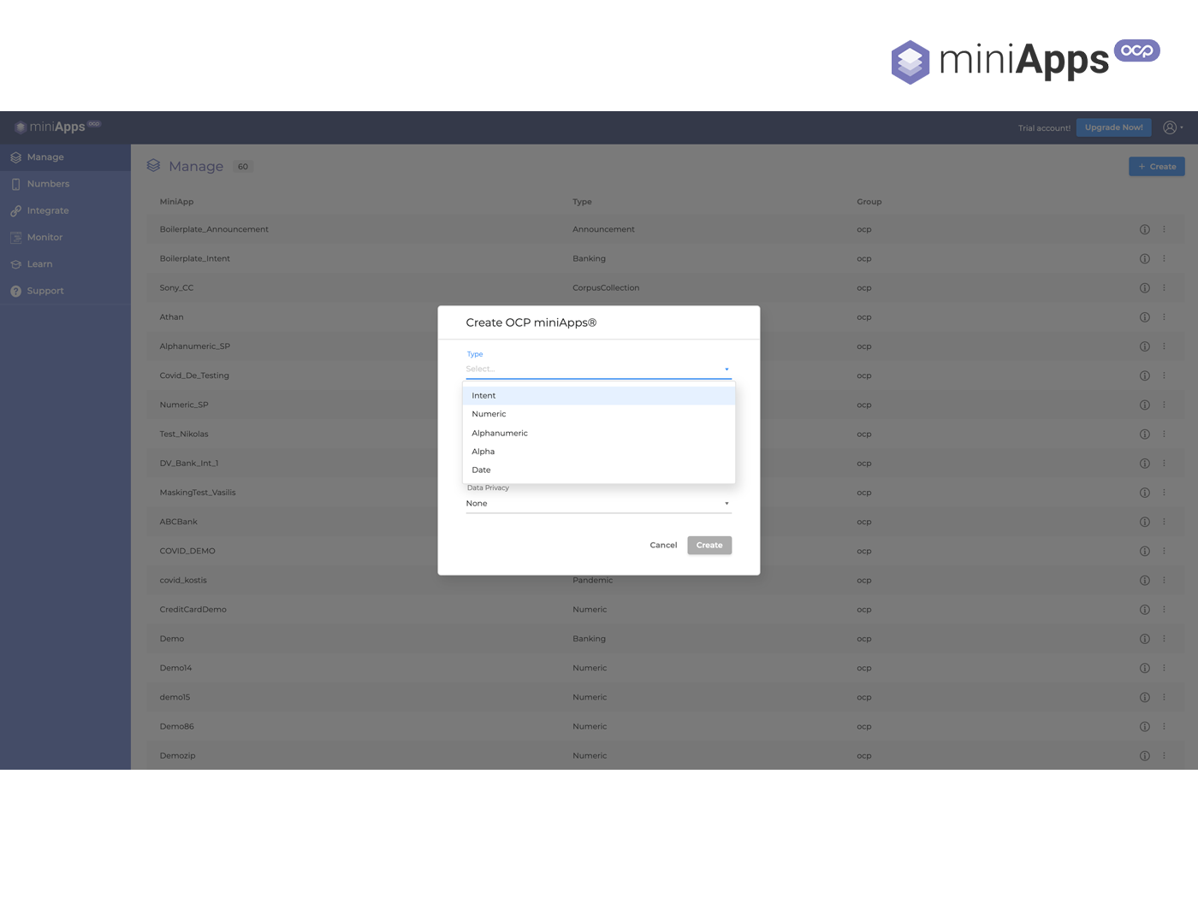
Task: Click the miniApps logo in header bar
Action: (56, 127)
